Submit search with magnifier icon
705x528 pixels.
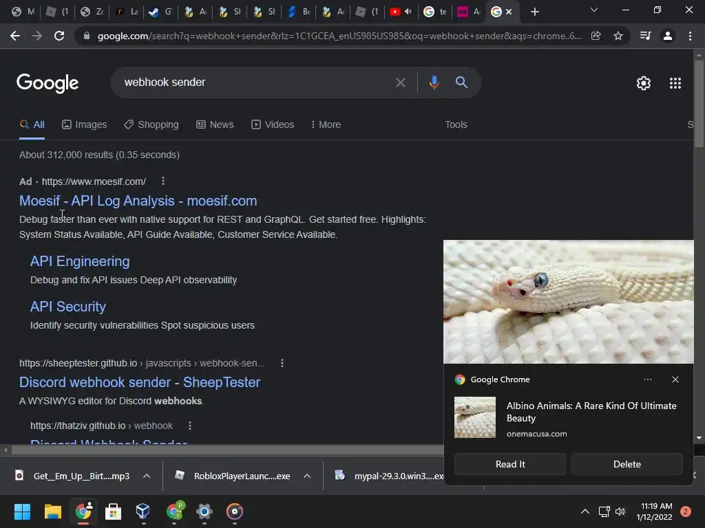tap(461, 82)
